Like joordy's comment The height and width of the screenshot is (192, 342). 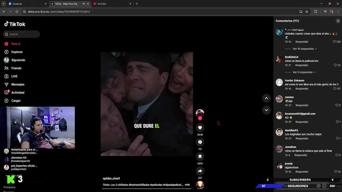click(x=336, y=172)
